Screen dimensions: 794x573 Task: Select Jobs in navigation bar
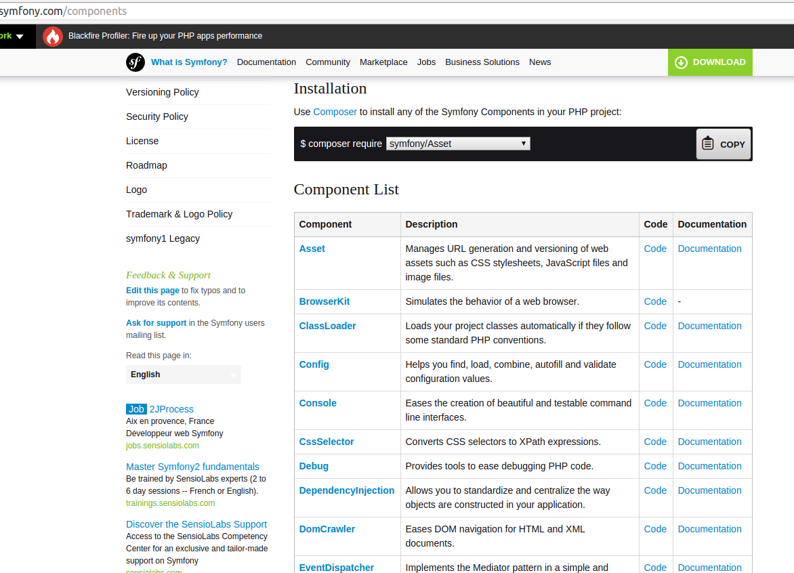click(426, 62)
